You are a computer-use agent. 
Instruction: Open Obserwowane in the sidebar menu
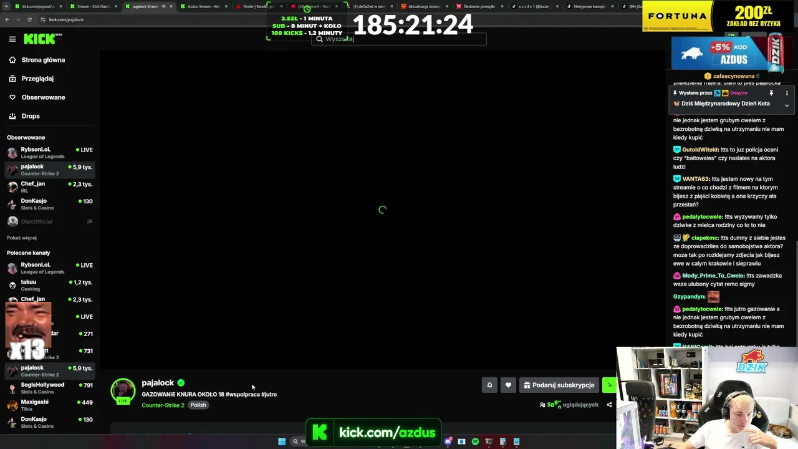[x=43, y=97]
